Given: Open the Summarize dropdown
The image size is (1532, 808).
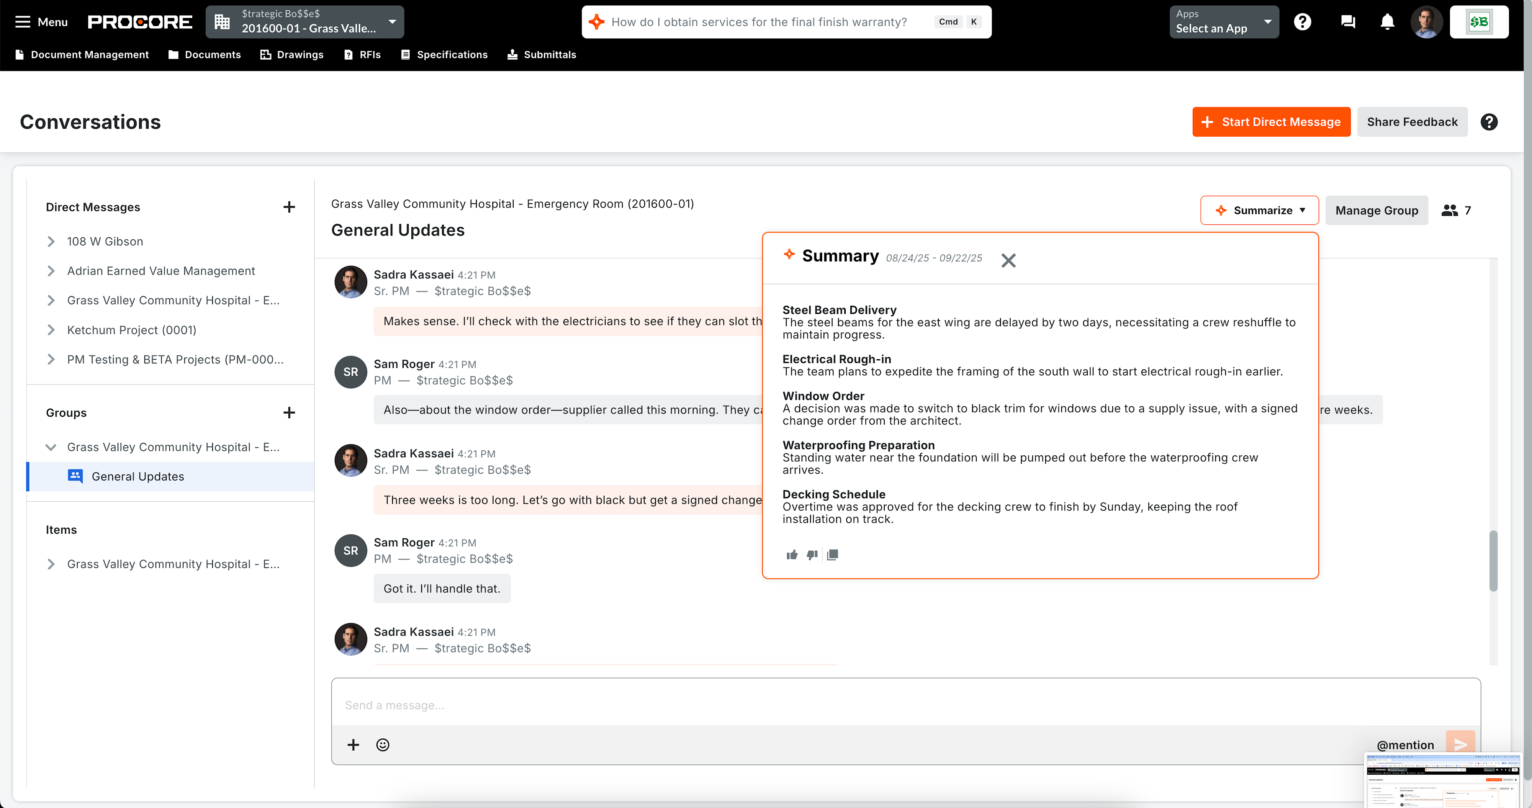Looking at the screenshot, I should (x=1260, y=211).
